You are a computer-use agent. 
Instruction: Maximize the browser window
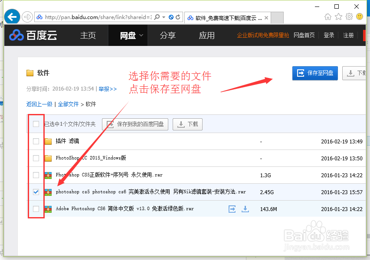point(337,6)
